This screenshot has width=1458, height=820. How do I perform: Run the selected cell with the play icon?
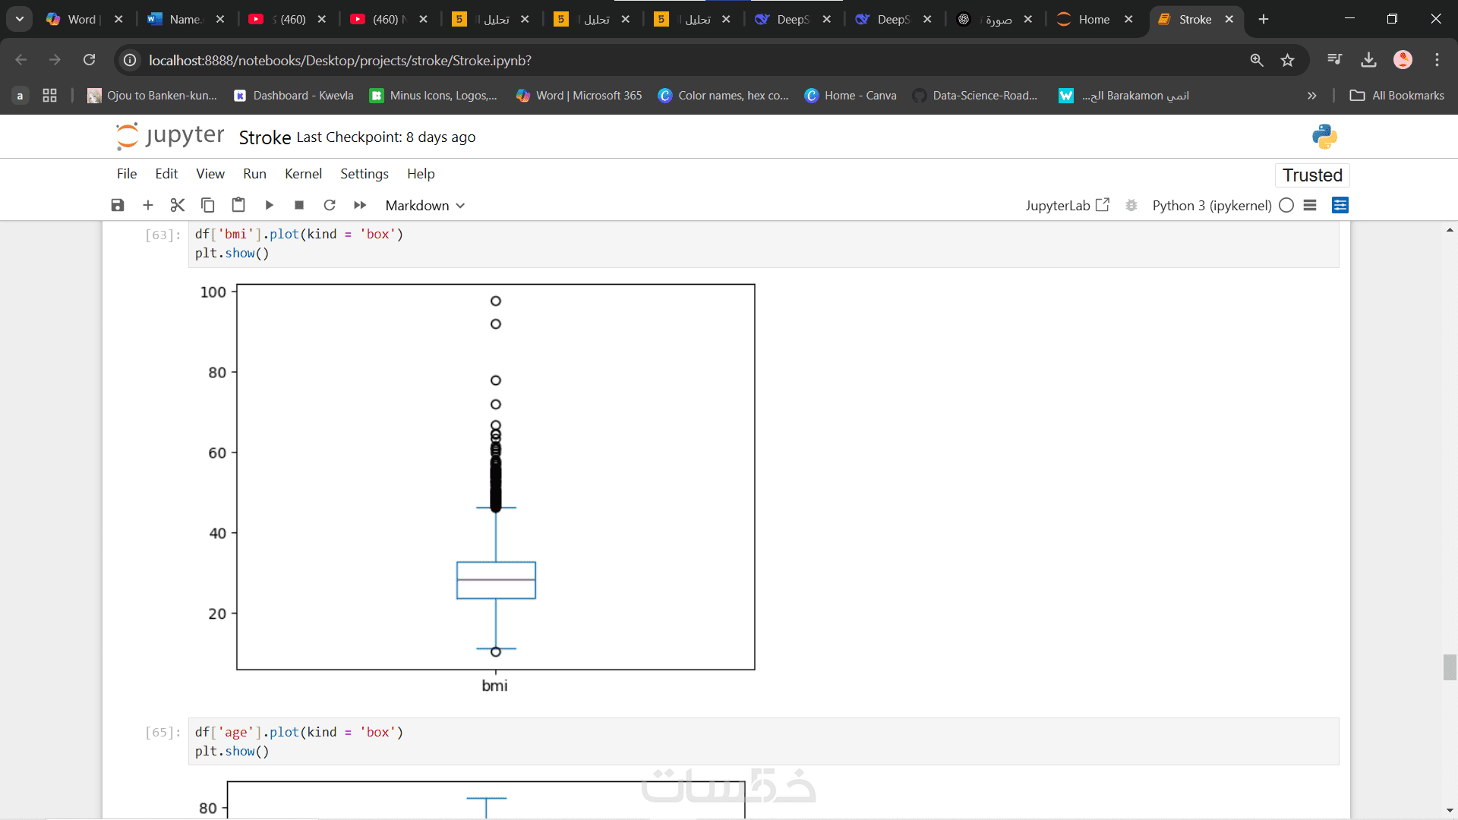(x=269, y=205)
